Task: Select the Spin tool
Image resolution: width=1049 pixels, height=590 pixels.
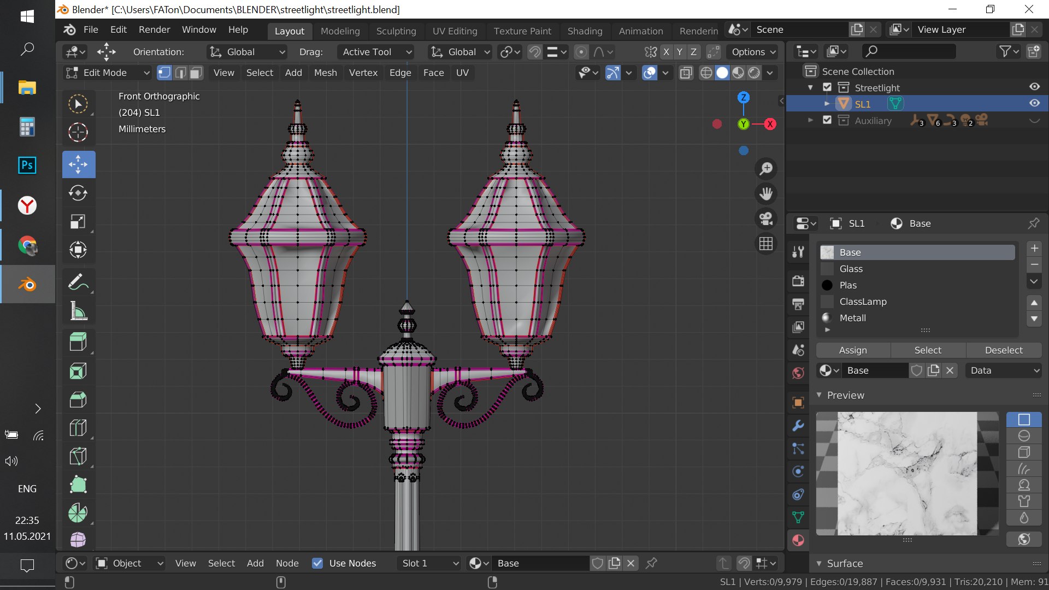Action: point(78,513)
